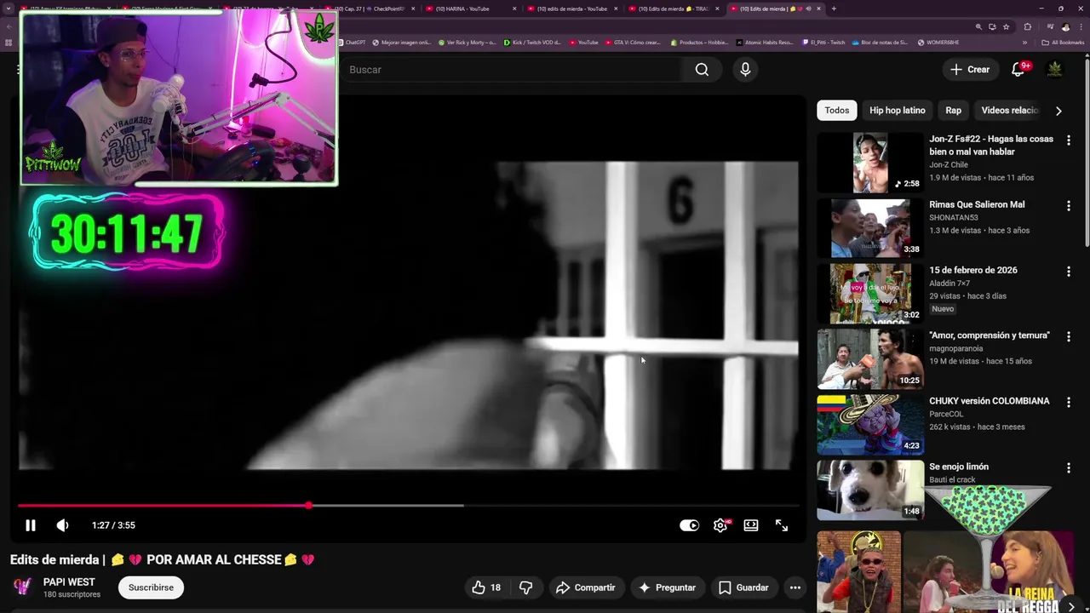
Task: Open the Crear create menu
Action: pyautogui.click(x=970, y=70)
